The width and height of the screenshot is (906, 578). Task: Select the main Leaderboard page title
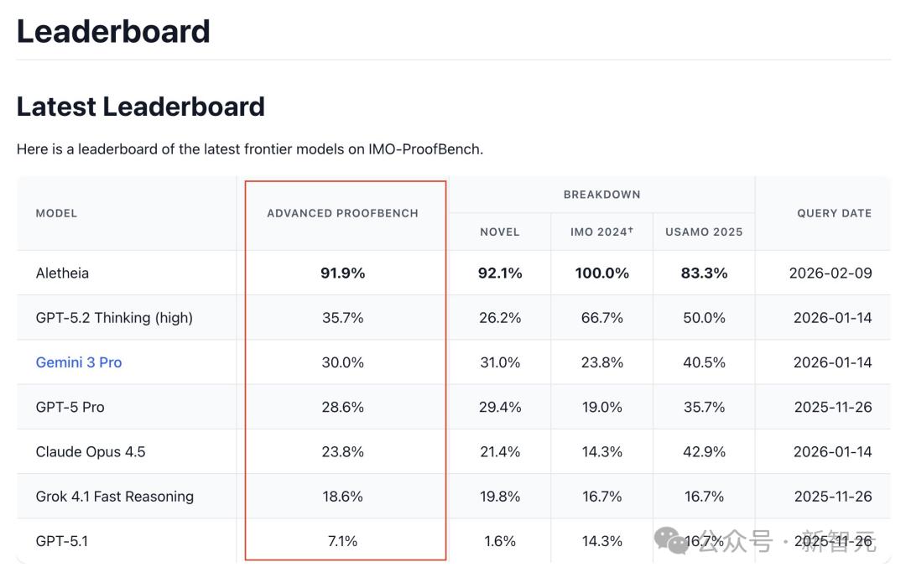pos(113,31)
